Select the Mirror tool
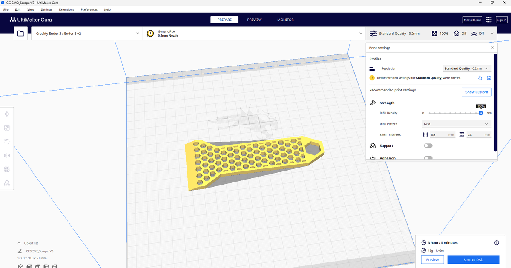 click(x=6, y=155)
